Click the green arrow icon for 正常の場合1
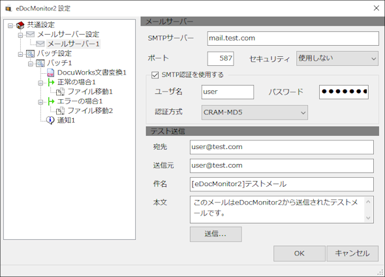The height and width of the screenshot is (277, 385). 51,82
